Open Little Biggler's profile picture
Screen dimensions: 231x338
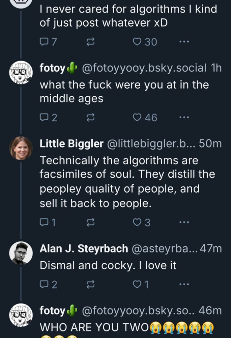(x=21, y=148)
